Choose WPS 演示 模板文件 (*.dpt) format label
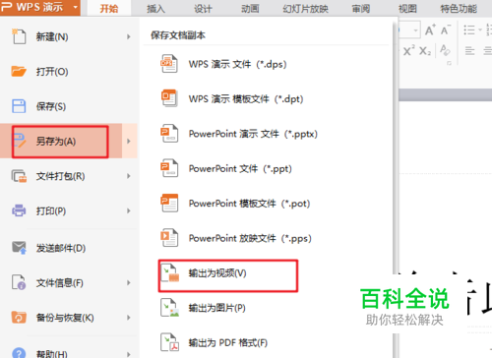Screen dimensions: 492x358 point(246,98)
